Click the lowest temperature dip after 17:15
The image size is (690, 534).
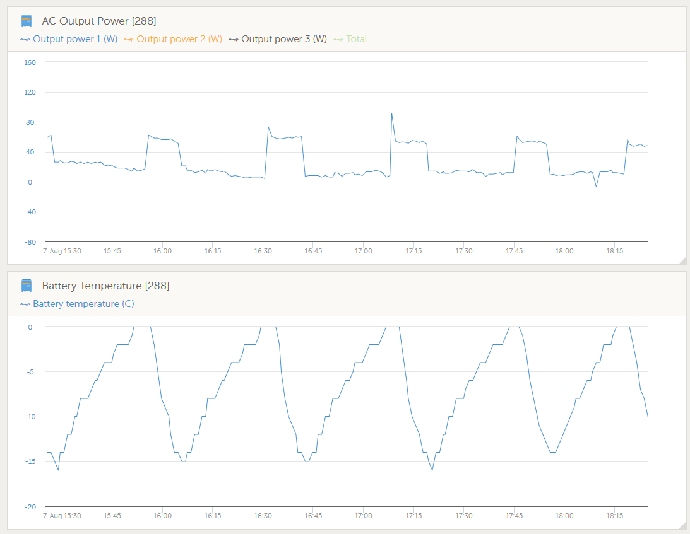click(432, 470)
